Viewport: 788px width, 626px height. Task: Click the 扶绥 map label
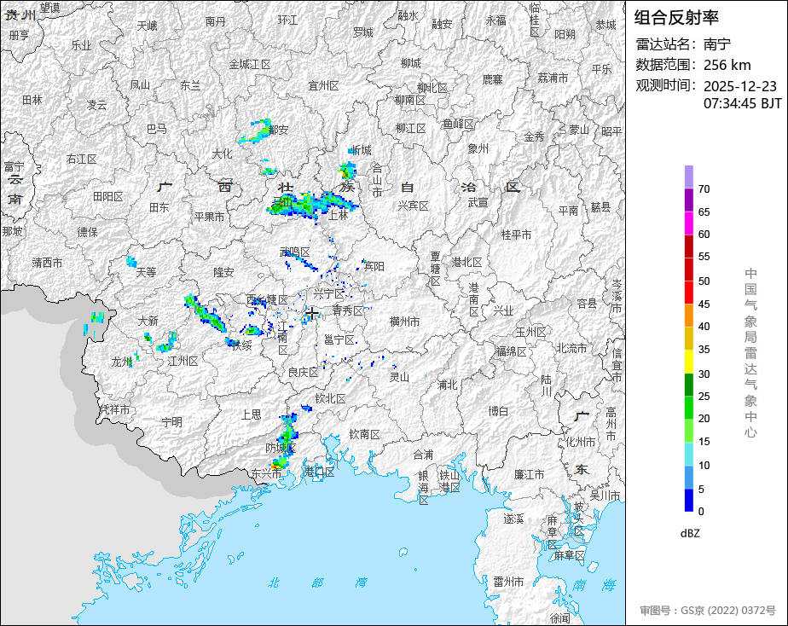click(241, 345)
